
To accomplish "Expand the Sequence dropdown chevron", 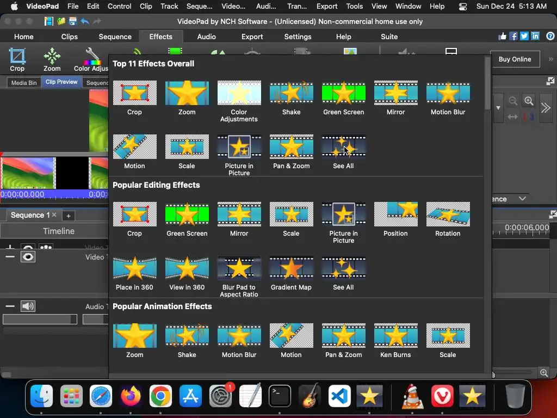I will click(x=522, y=198).
